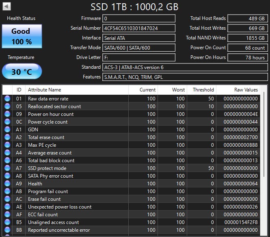Click the Firmware value field
This screenshot has height=237, width=270.
(139, 18)
